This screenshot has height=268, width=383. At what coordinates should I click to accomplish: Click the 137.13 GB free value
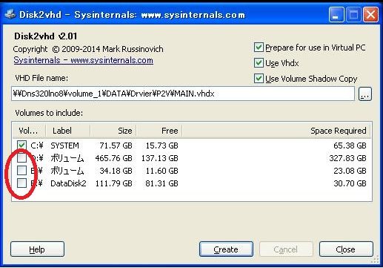coord(160,158)
